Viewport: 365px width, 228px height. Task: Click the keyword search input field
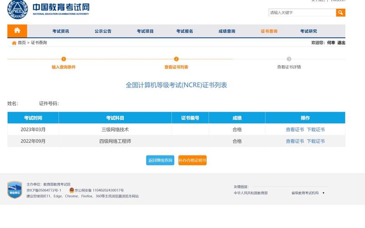[302, 13]
